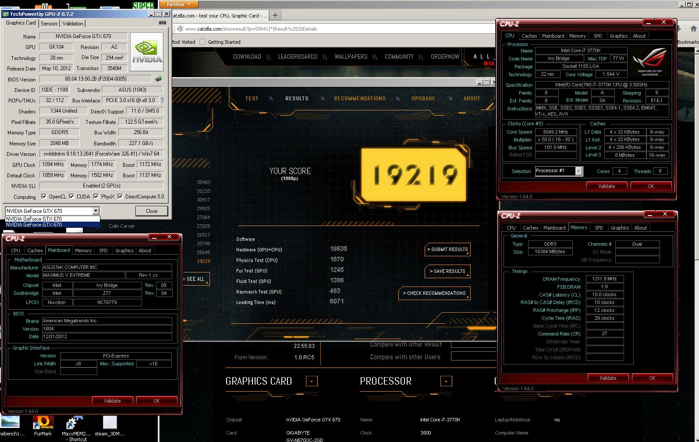Expand the Processor section dropdown

(446, 381)
